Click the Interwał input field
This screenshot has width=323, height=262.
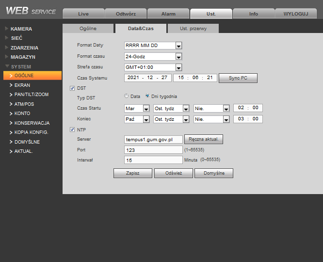[153, 160]
